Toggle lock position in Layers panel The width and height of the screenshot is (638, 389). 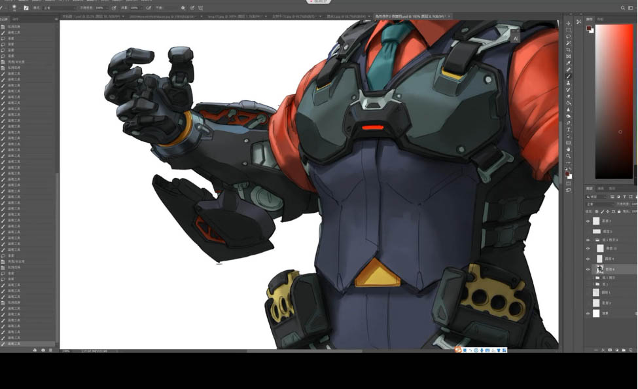coord(608,212)
